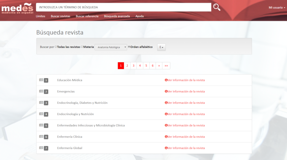The height and width of the screenshot is (160, 287).
Task: Select the 'Todas las revistas' radio button
Action: tap(56, 47)
